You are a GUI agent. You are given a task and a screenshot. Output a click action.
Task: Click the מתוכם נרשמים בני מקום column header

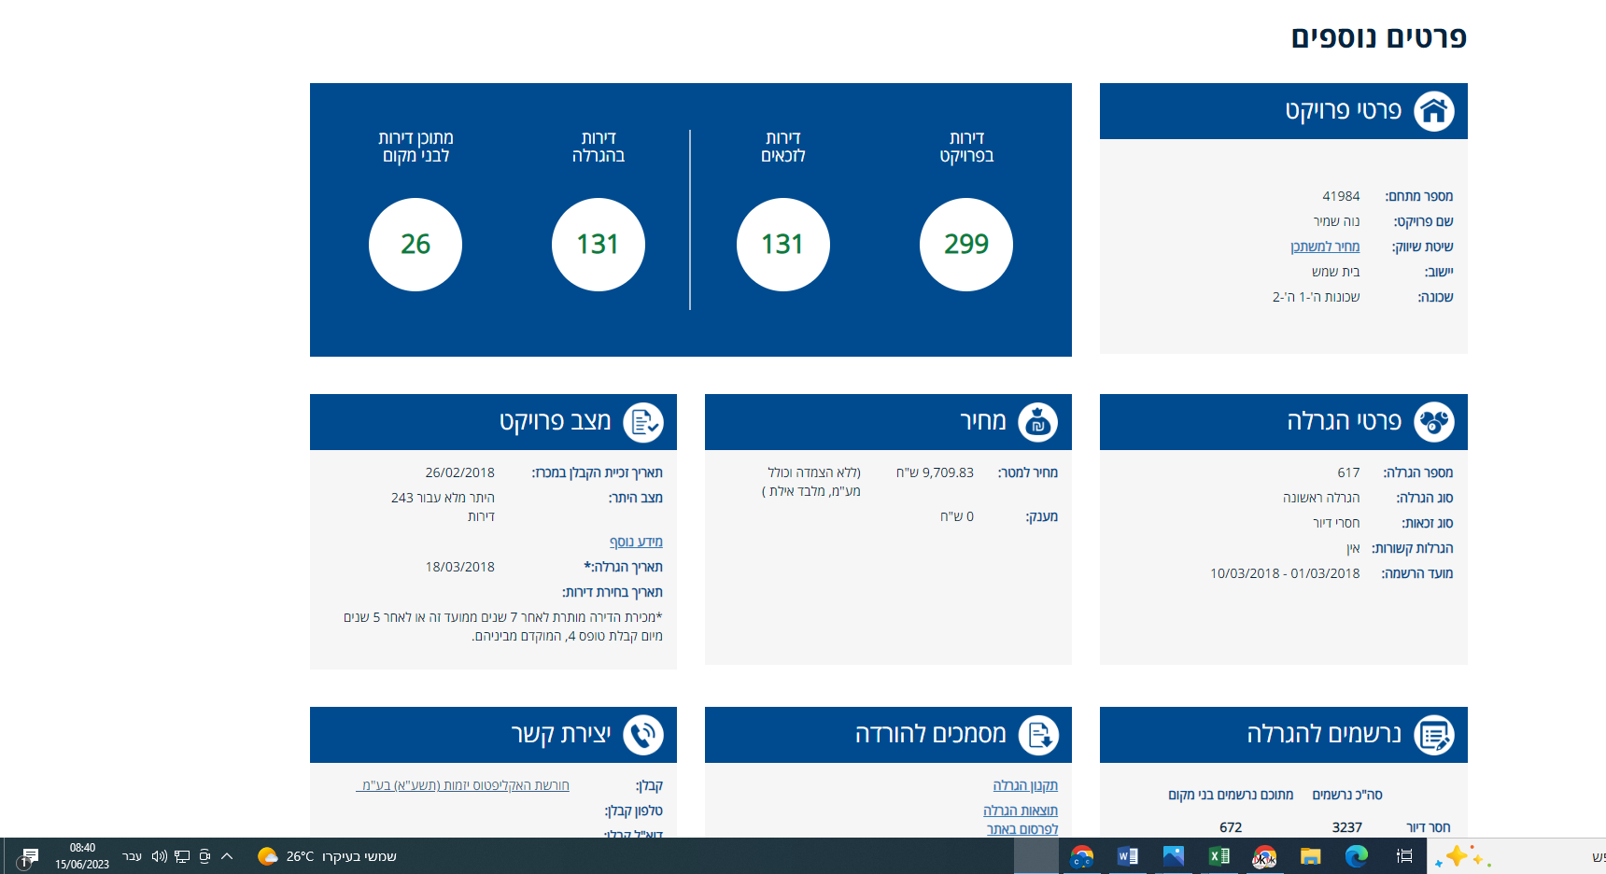1231,795
